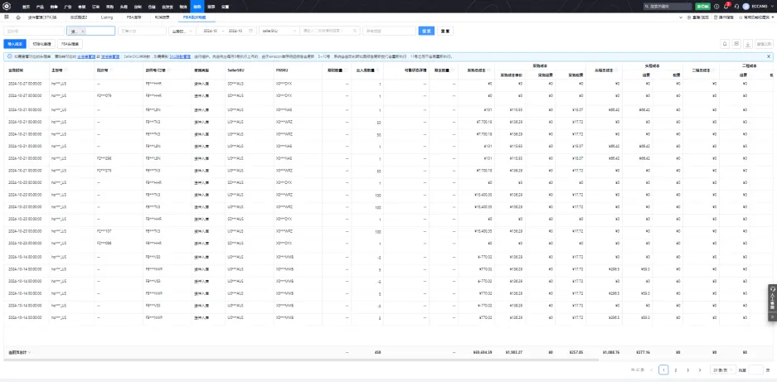Go to page 3 of the table
Image resolution: width=777 pixels, height=382 pixels.
click(687, 370)
